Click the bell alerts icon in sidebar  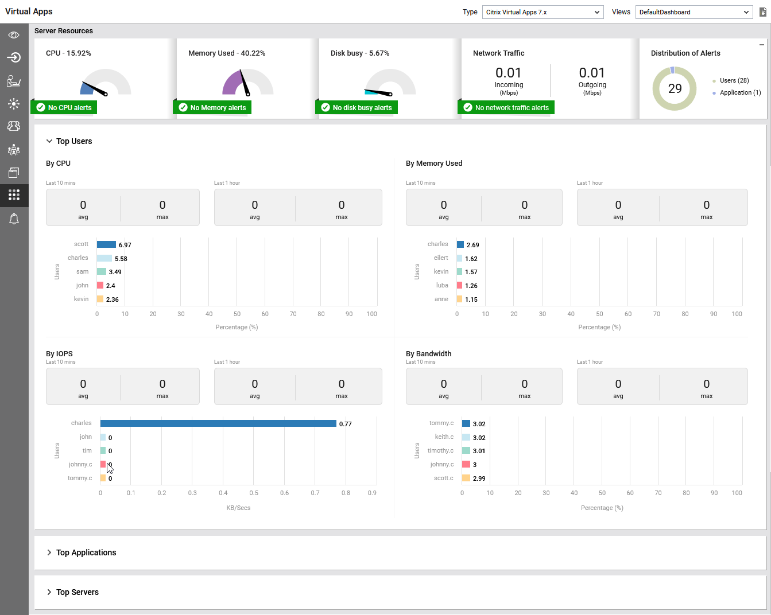click(14, 219)
